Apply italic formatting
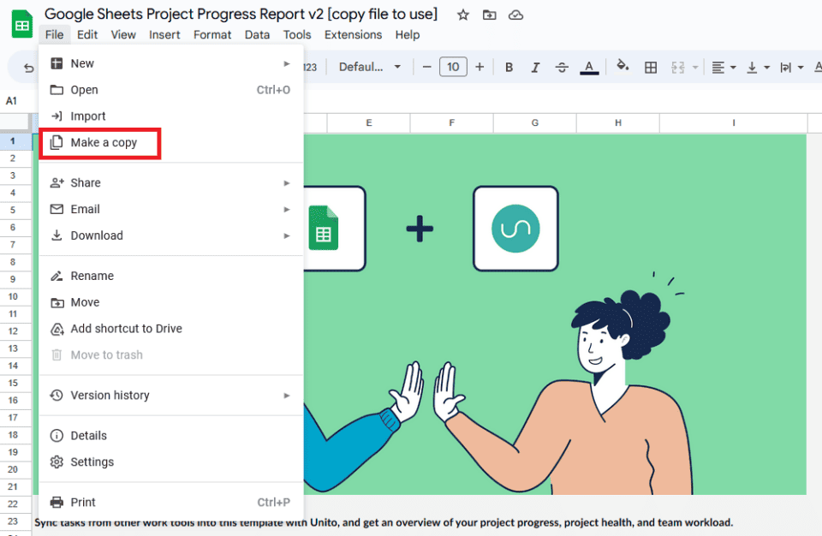Image resolution: width=822 pixels, height=536 pixels. 535,66
